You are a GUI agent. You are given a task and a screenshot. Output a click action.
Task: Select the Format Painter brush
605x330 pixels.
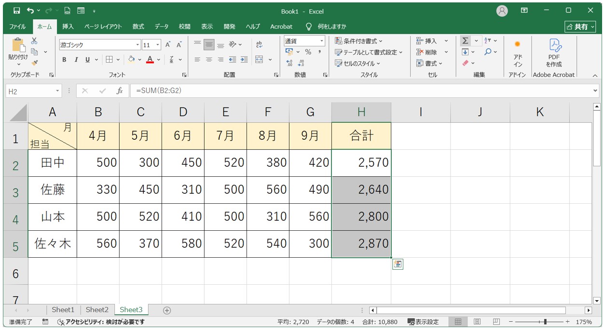[x=34, y=63]
